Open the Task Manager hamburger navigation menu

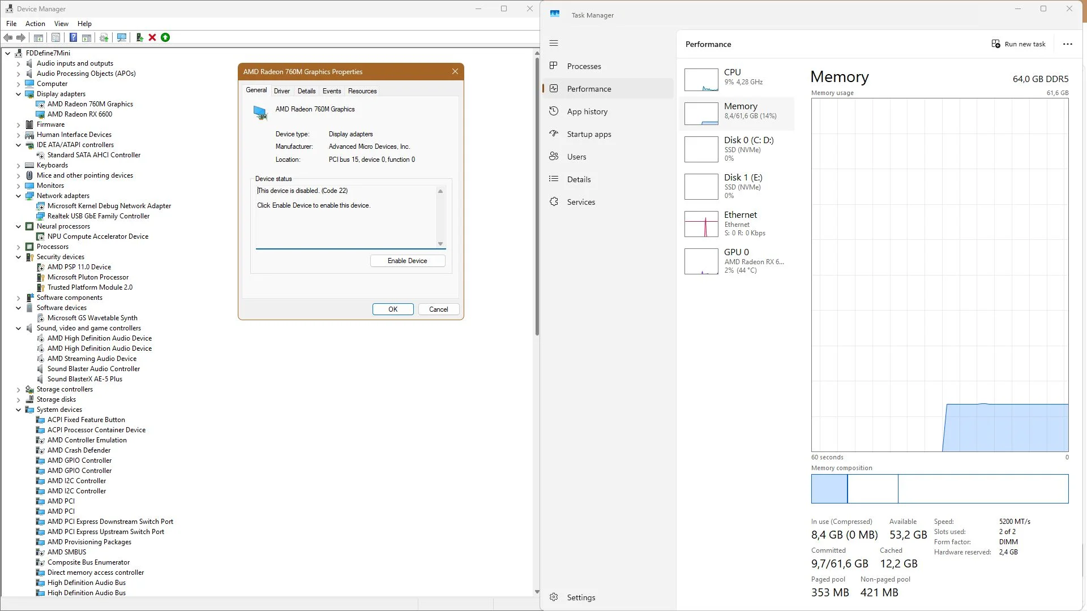(x=554, y=44)
